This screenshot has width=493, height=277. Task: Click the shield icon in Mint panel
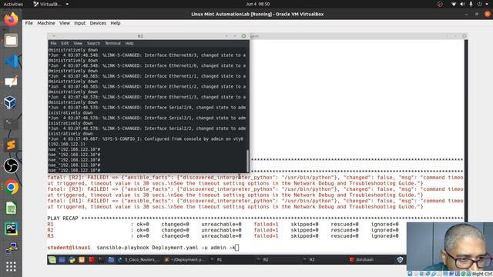click(x=400, y=260)
